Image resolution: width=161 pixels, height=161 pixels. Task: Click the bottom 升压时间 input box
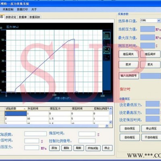[32, 141]
